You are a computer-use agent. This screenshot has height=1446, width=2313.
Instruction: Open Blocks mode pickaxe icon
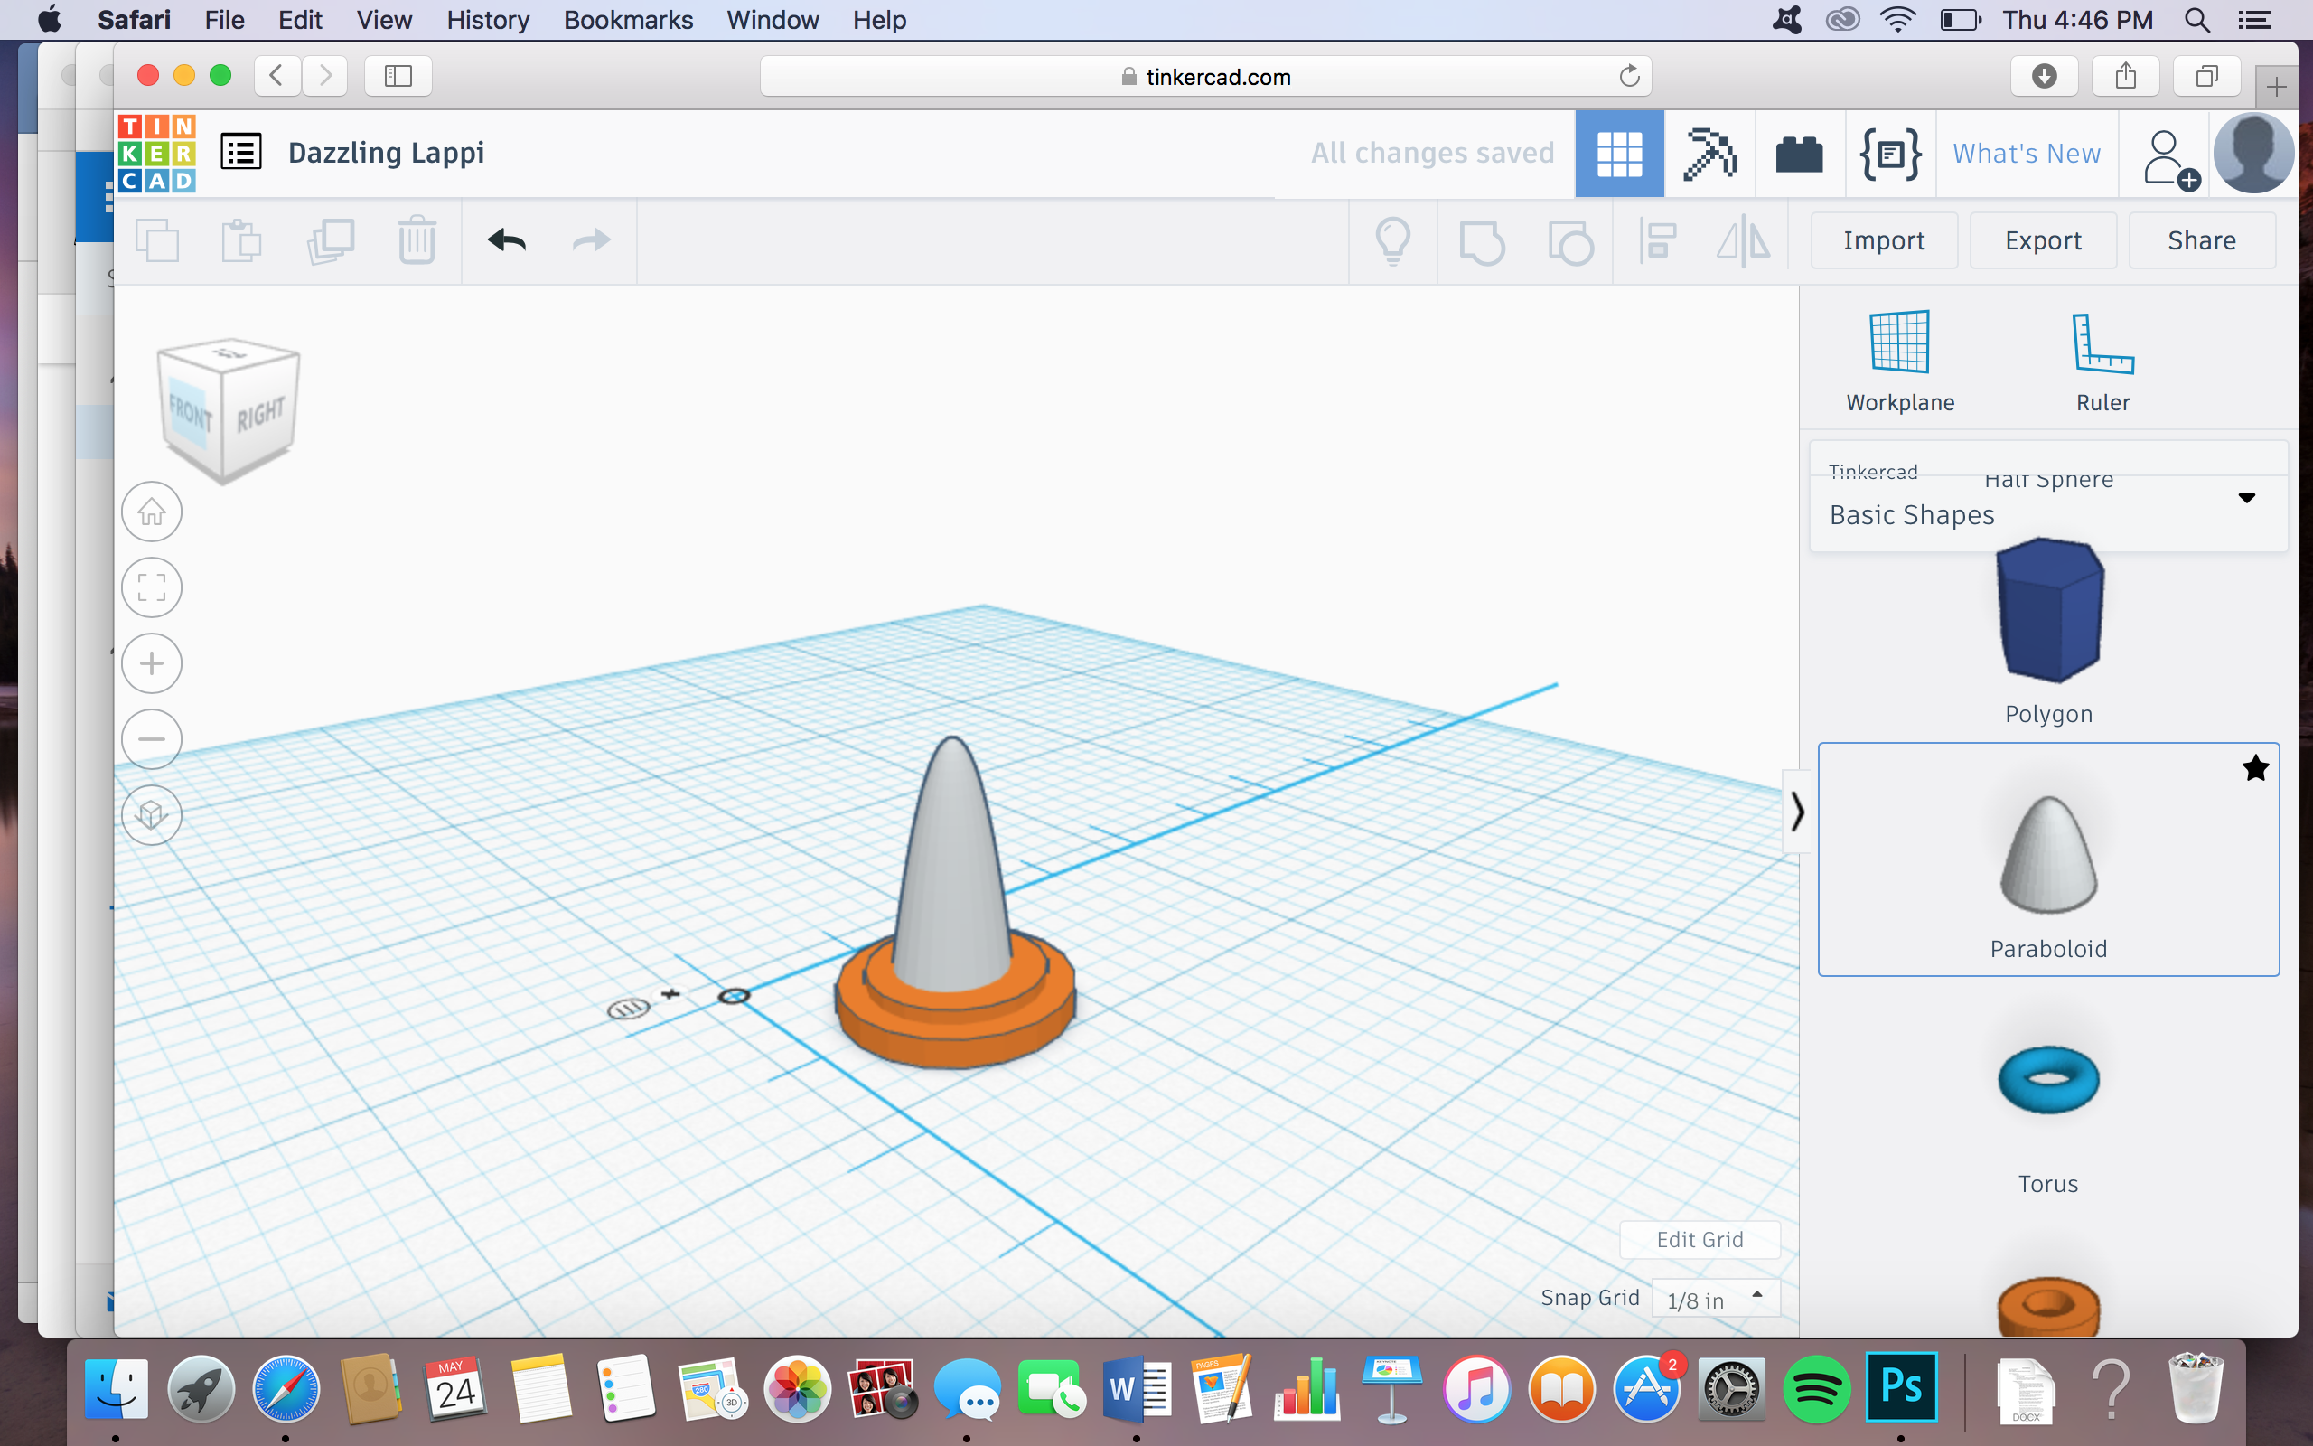(1709, 153)
